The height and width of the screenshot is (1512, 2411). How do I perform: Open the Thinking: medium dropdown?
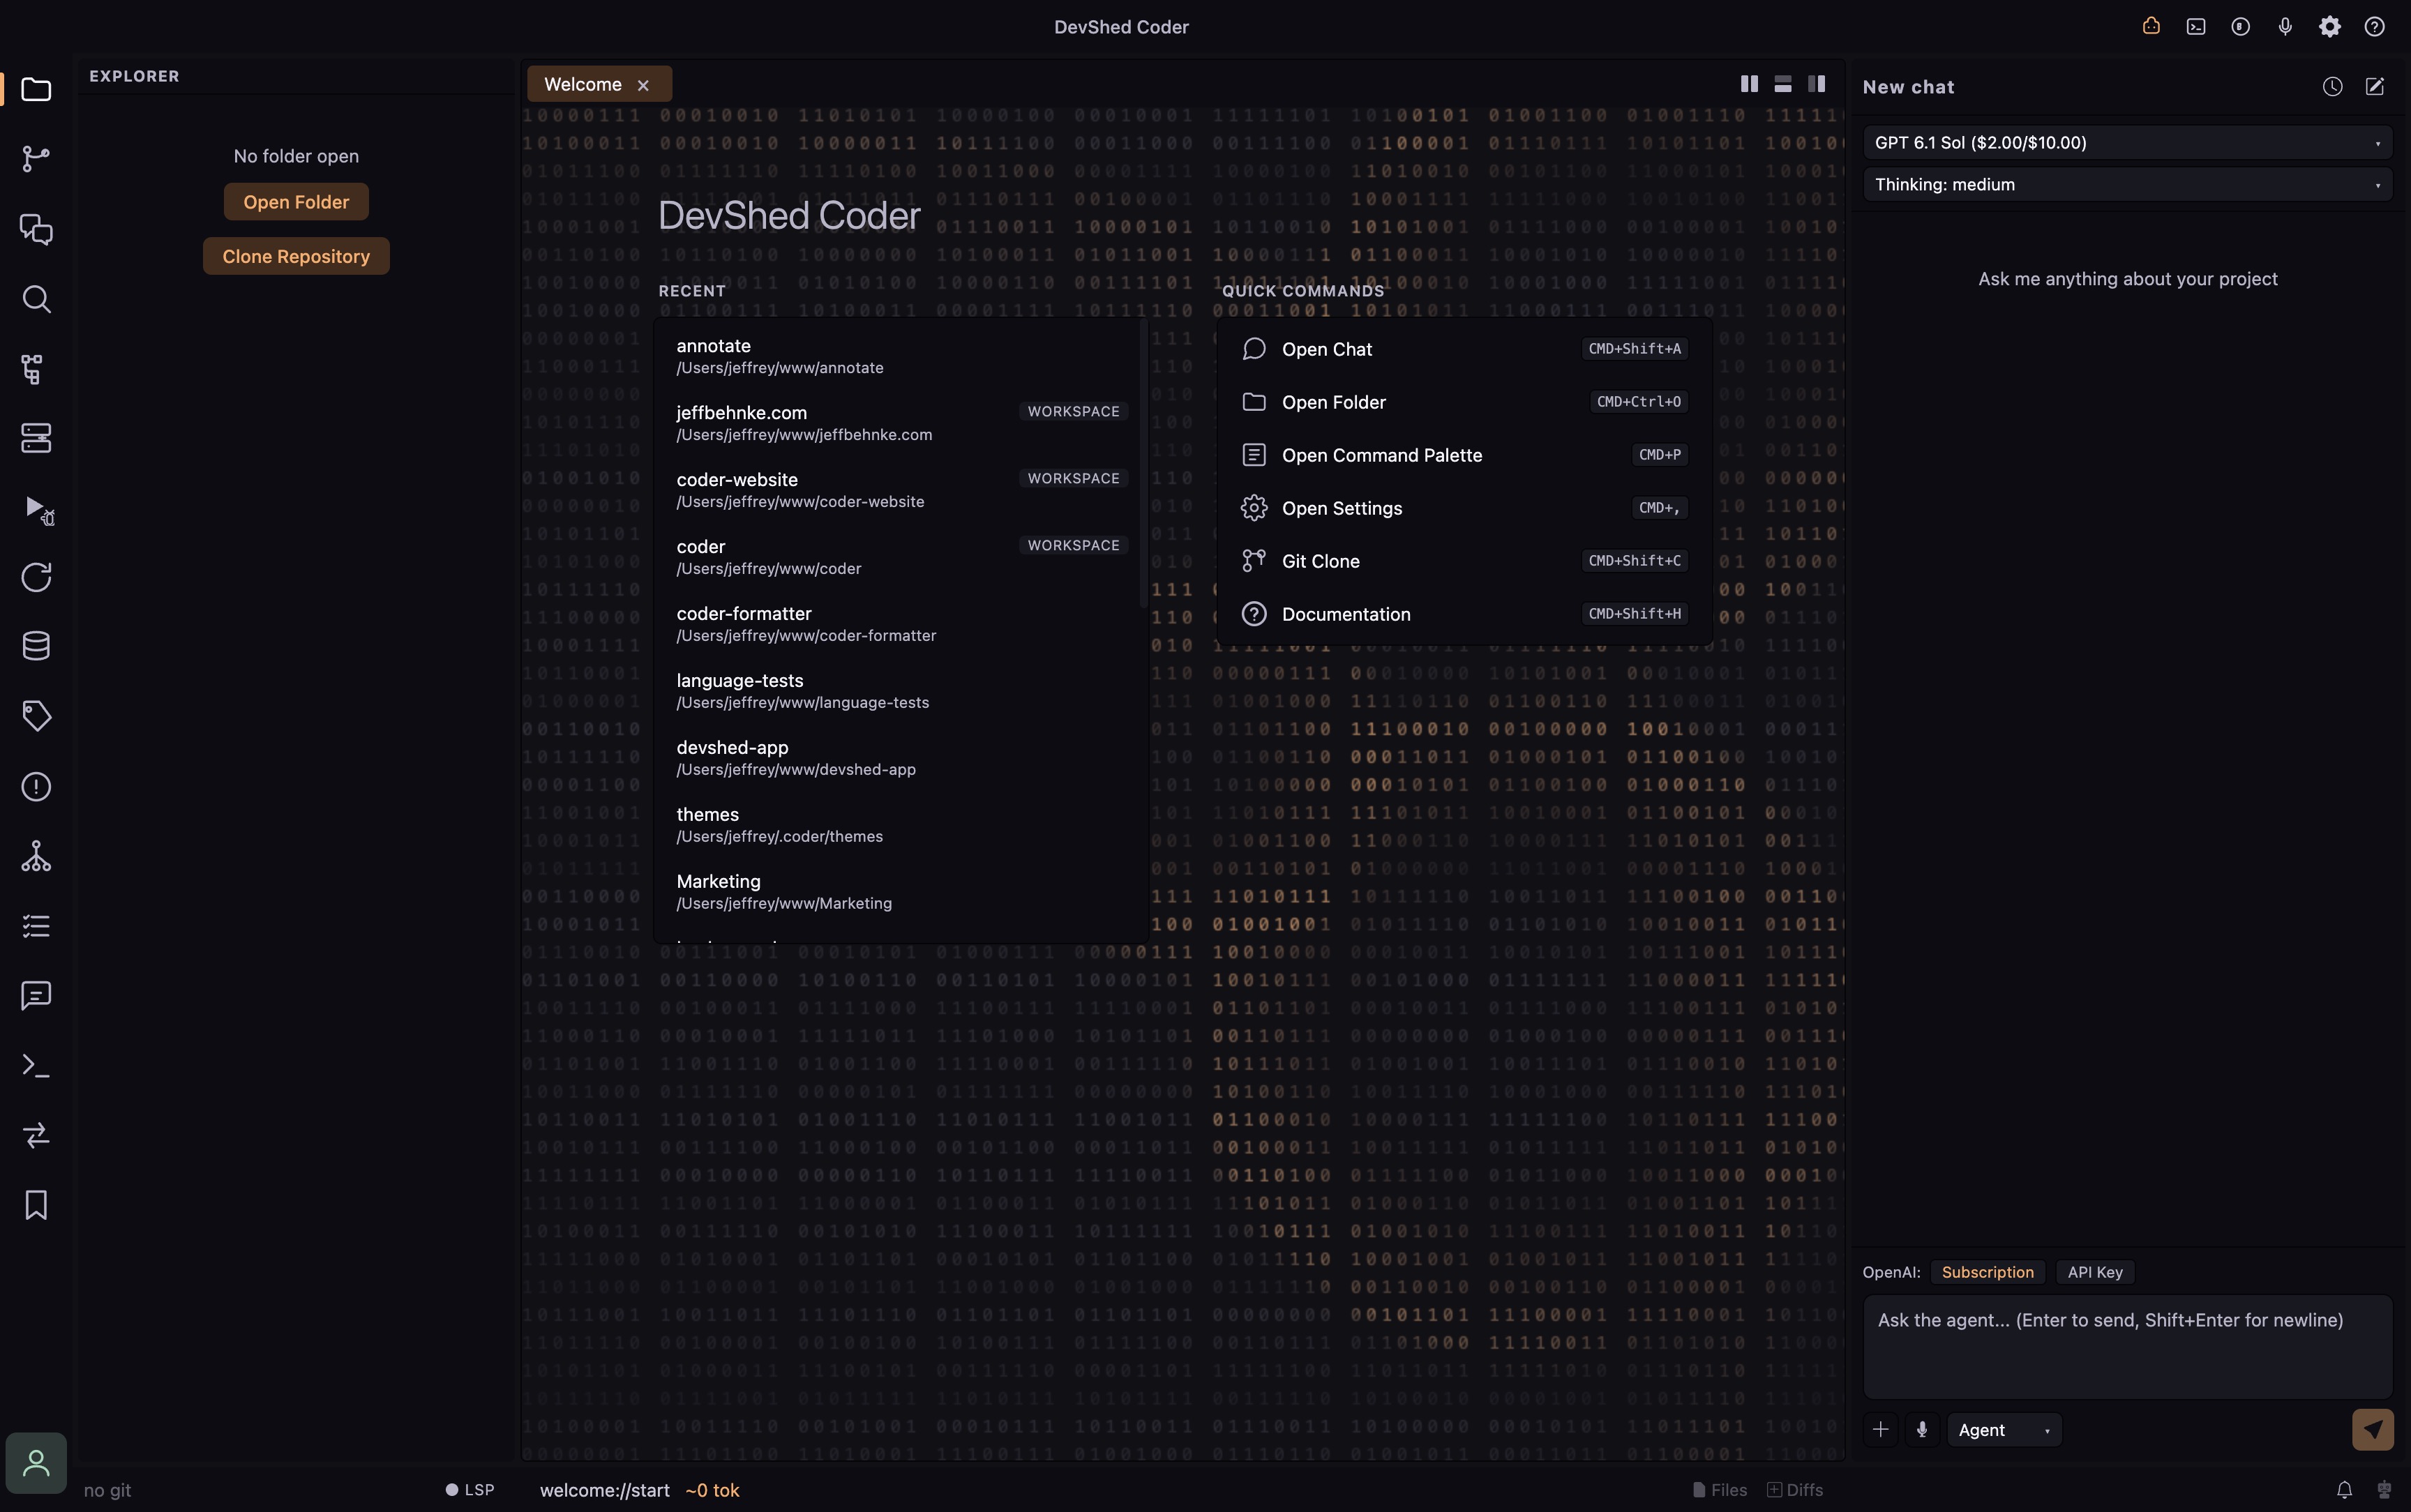[2127, 185]
